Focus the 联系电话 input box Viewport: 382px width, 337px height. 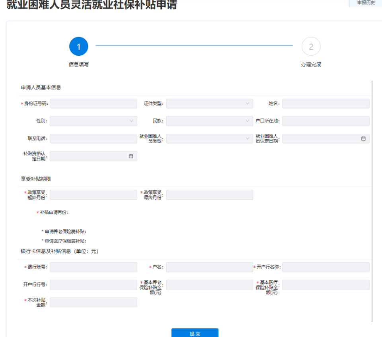(x=93, y=138)
